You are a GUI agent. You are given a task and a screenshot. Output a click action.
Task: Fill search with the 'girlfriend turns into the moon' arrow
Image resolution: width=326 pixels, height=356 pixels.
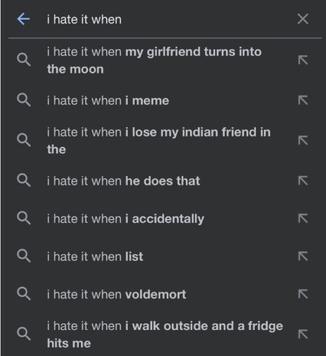click(303, 60)
